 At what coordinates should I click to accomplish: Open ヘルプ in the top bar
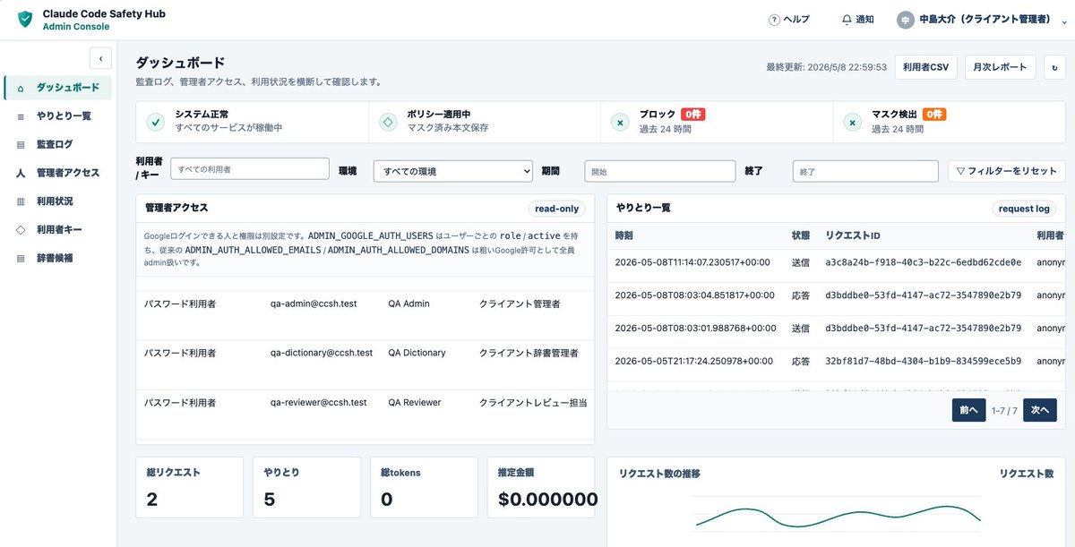point(789,20)
